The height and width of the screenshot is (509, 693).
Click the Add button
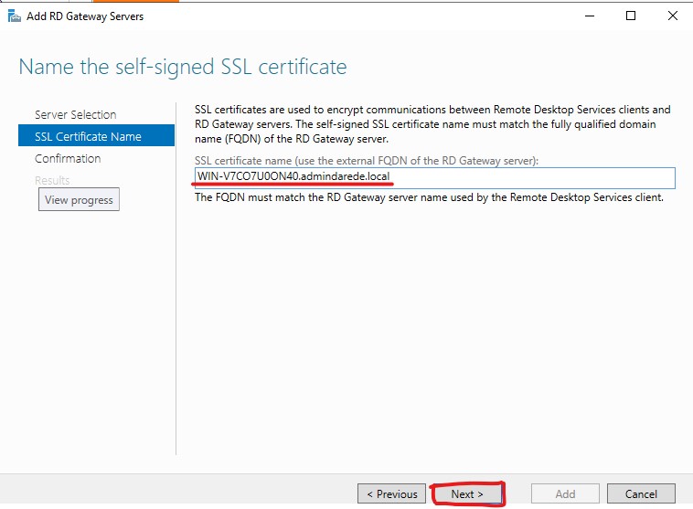(565, 493)
